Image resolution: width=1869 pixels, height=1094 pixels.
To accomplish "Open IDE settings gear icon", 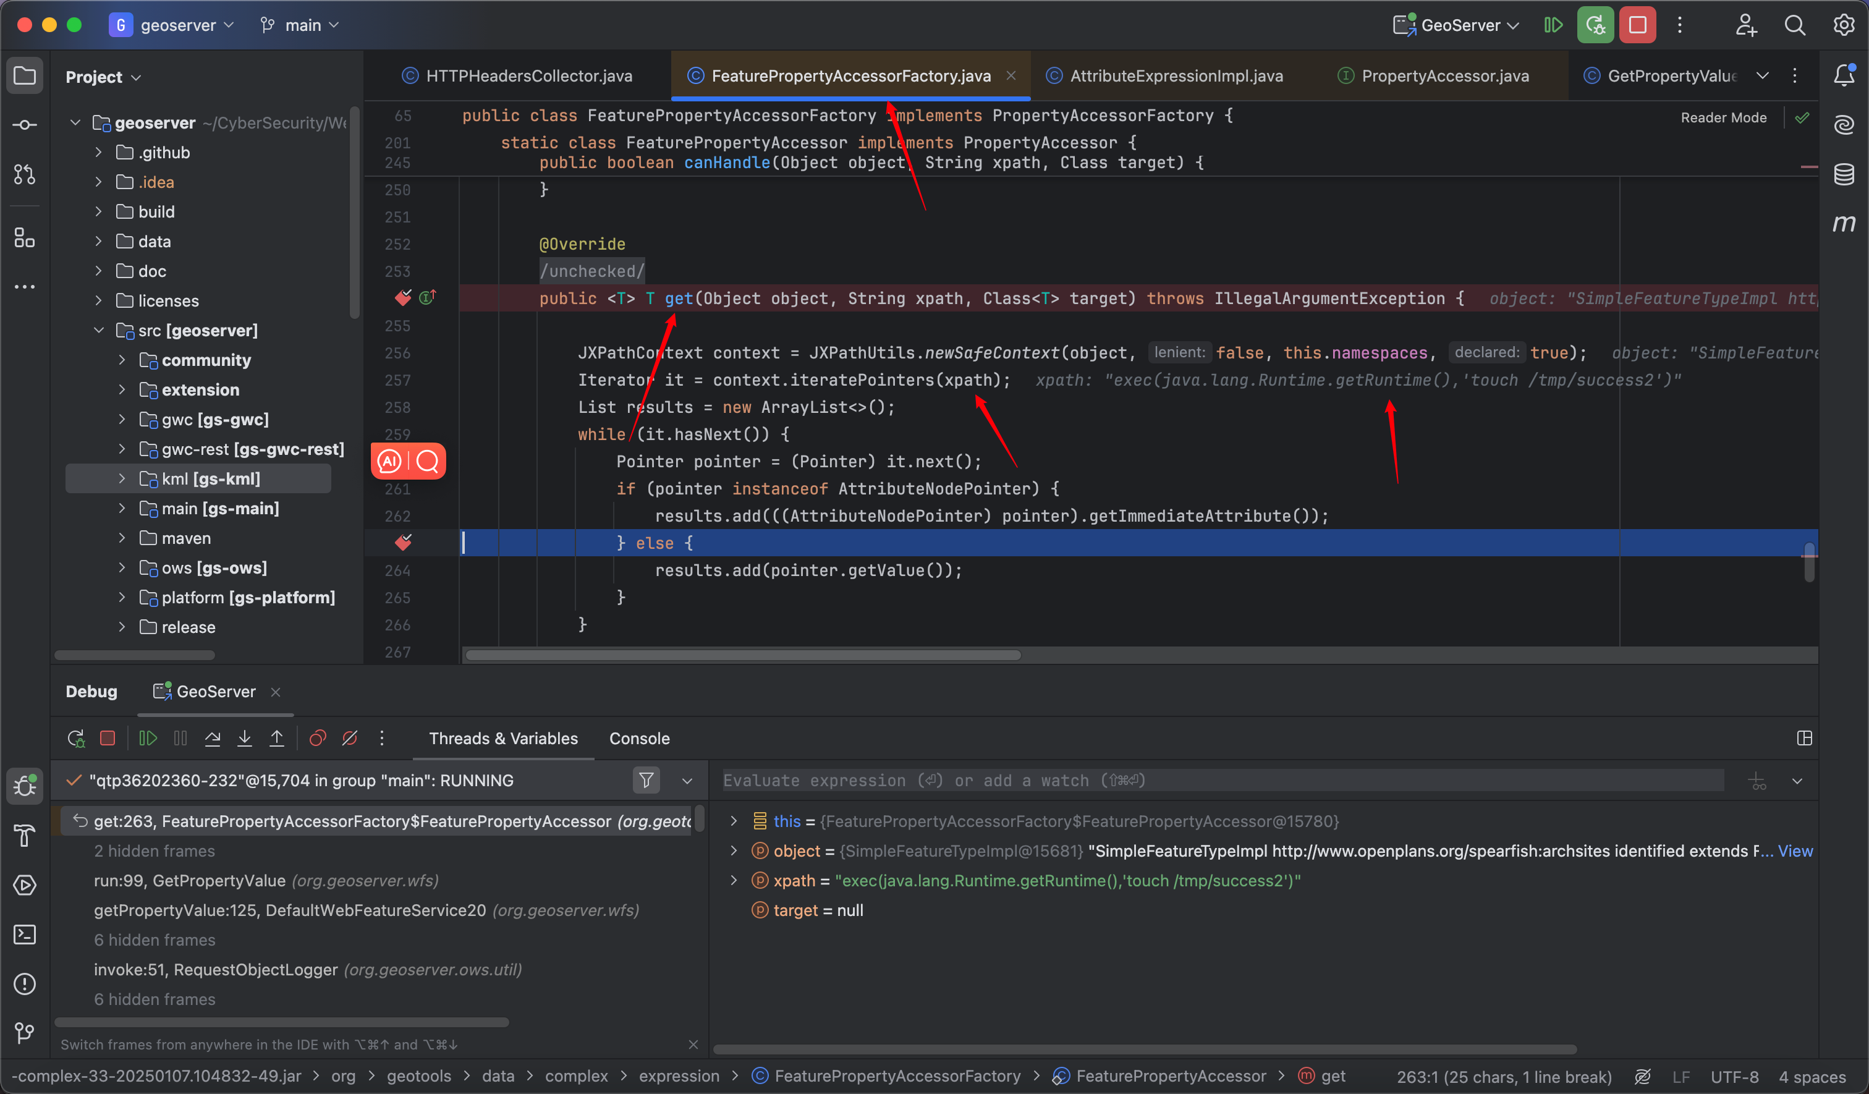I will click(1844, 25).
